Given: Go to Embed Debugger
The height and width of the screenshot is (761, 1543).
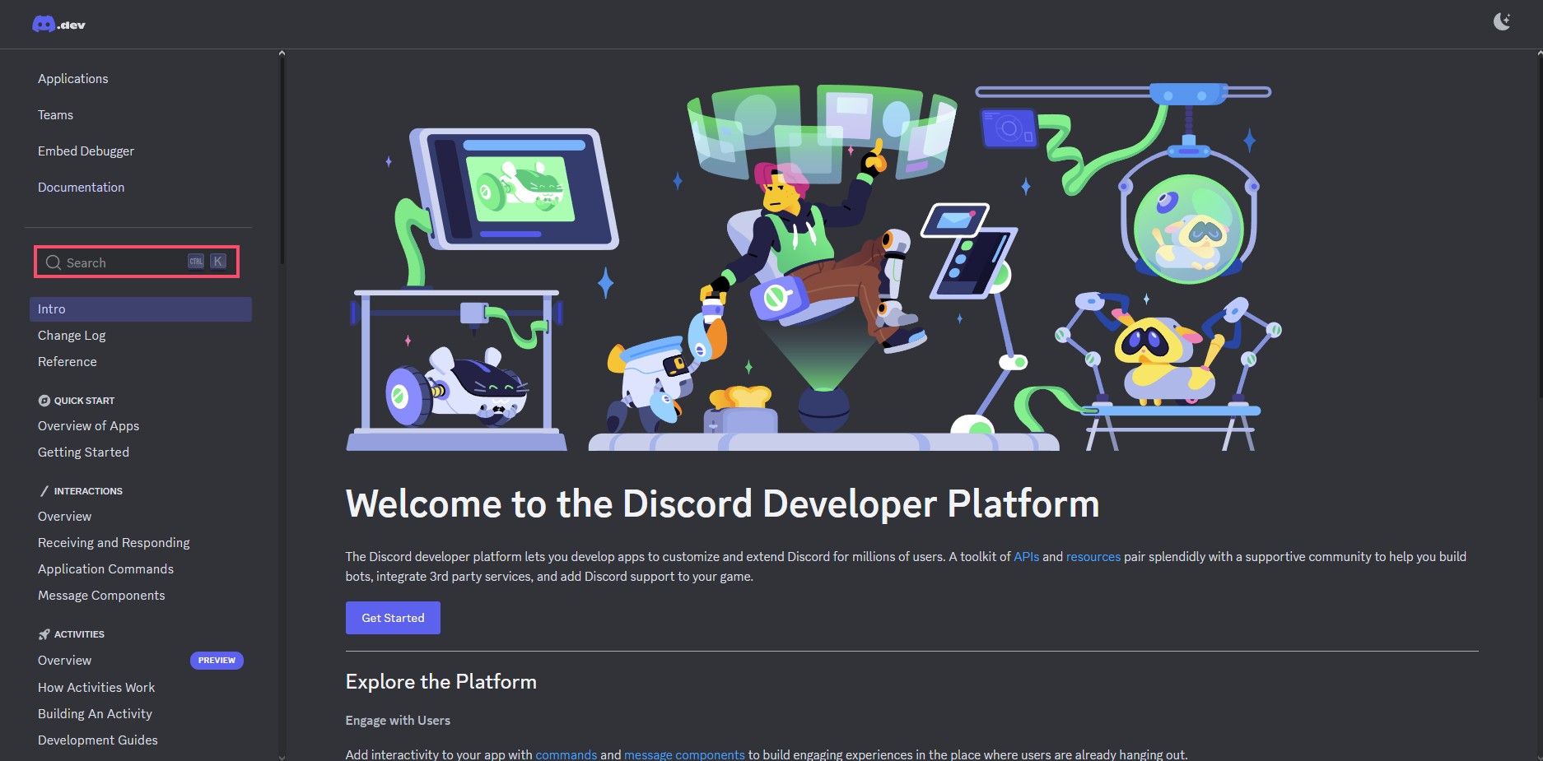Looking at the screenshot, I should coord(86,151).
